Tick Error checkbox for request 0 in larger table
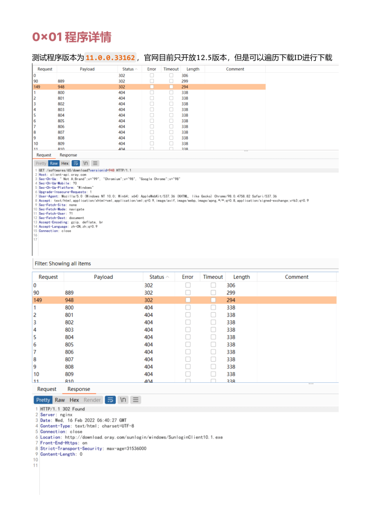Screen dimensions: 370x524 [188, 286]
